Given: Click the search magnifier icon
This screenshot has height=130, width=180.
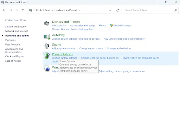Looking at the screenshot, I should [175, 11].
